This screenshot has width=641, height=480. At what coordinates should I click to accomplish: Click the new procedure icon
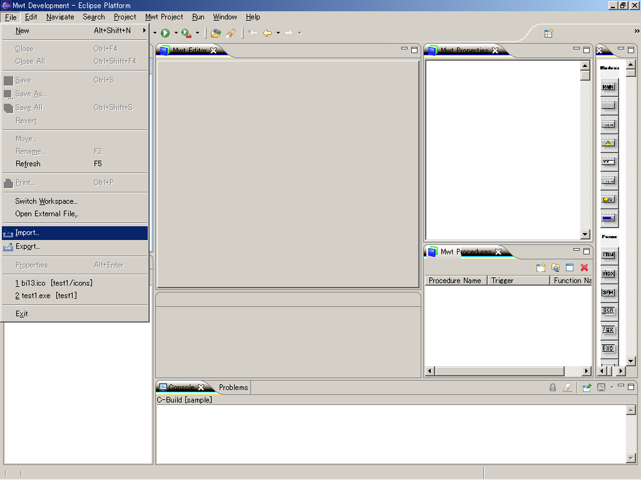[x=541, y=267]
